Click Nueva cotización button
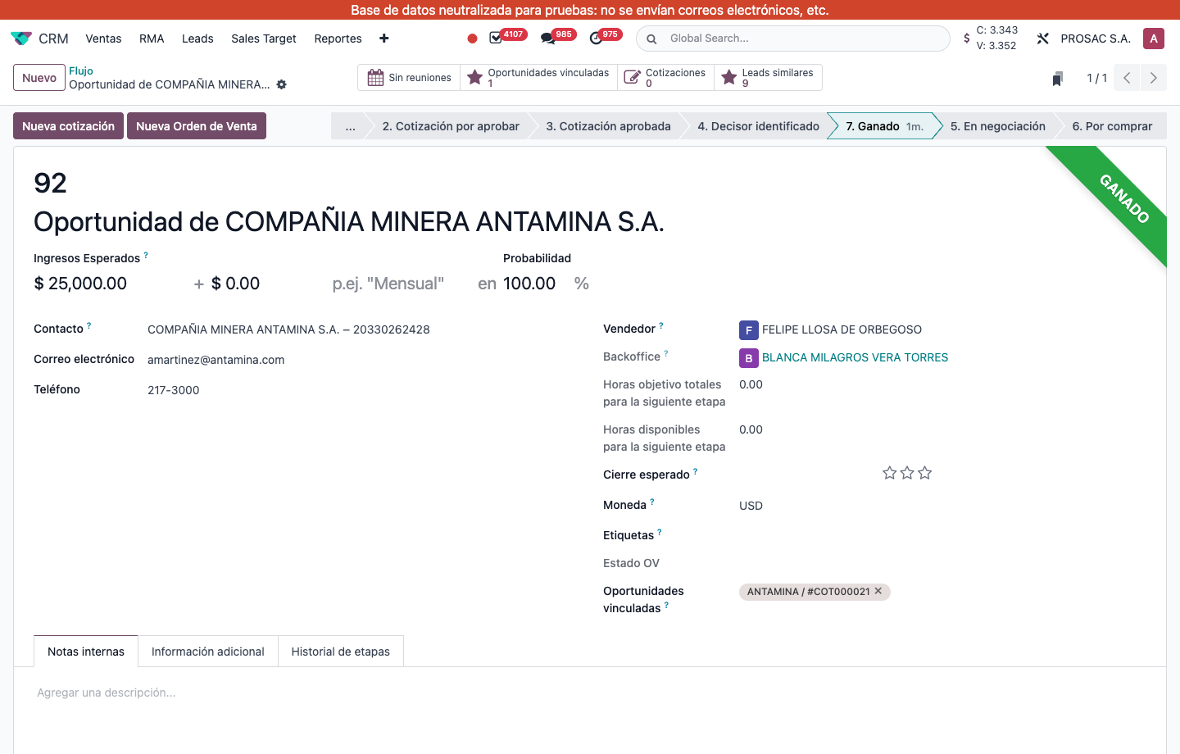Viewport: 1180px width, 754px height. point(68,126)
